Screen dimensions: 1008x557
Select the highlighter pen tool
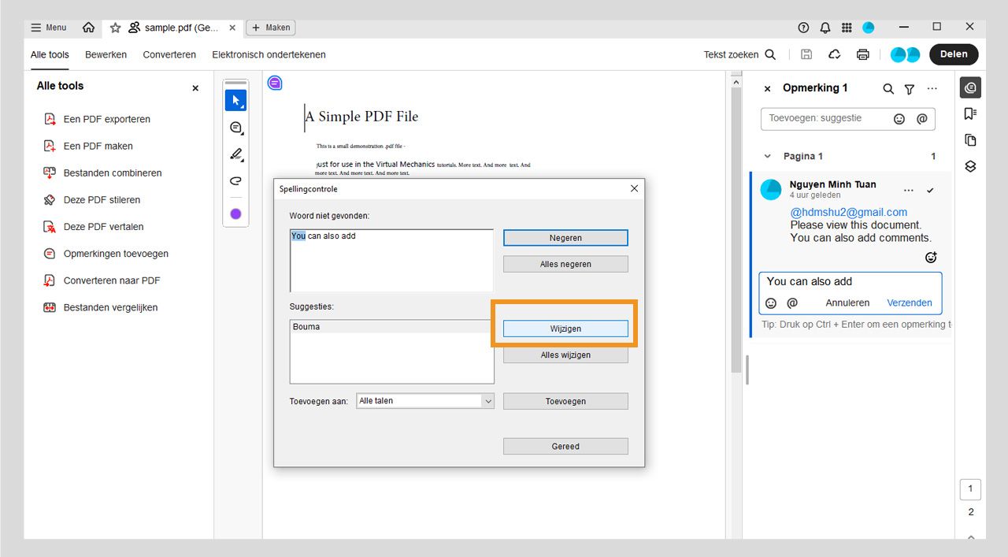[235, 154]
